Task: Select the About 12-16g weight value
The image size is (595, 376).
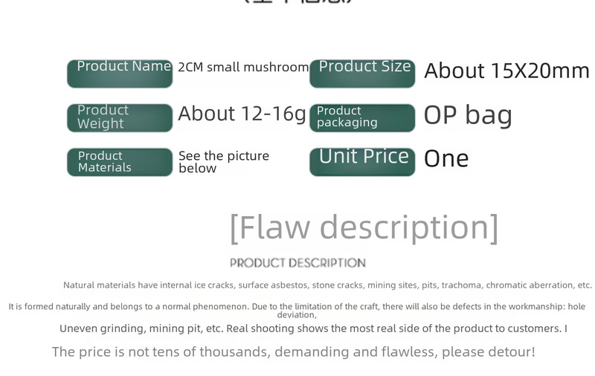Action: (x=242, y=115)
